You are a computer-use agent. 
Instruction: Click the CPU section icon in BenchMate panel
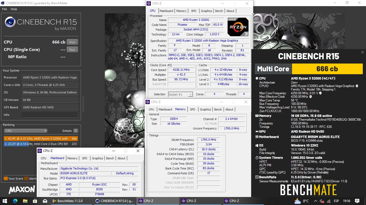point(257,78)
